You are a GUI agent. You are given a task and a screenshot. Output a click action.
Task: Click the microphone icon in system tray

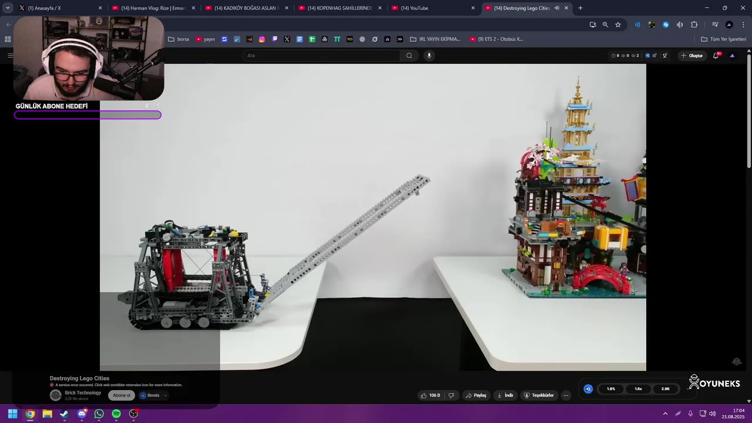point(690,414)
